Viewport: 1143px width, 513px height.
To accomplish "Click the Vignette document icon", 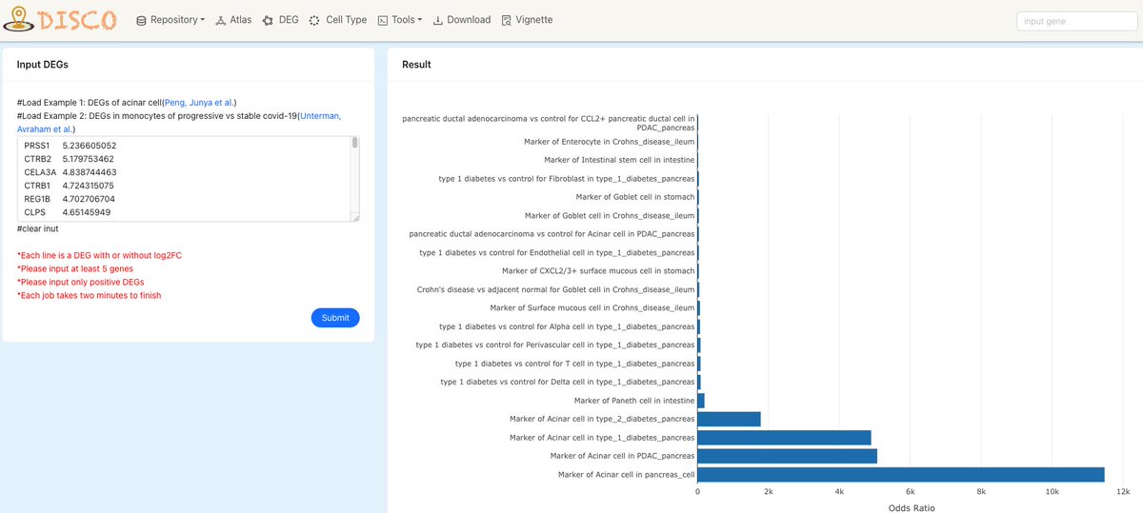I will point(507,20).
